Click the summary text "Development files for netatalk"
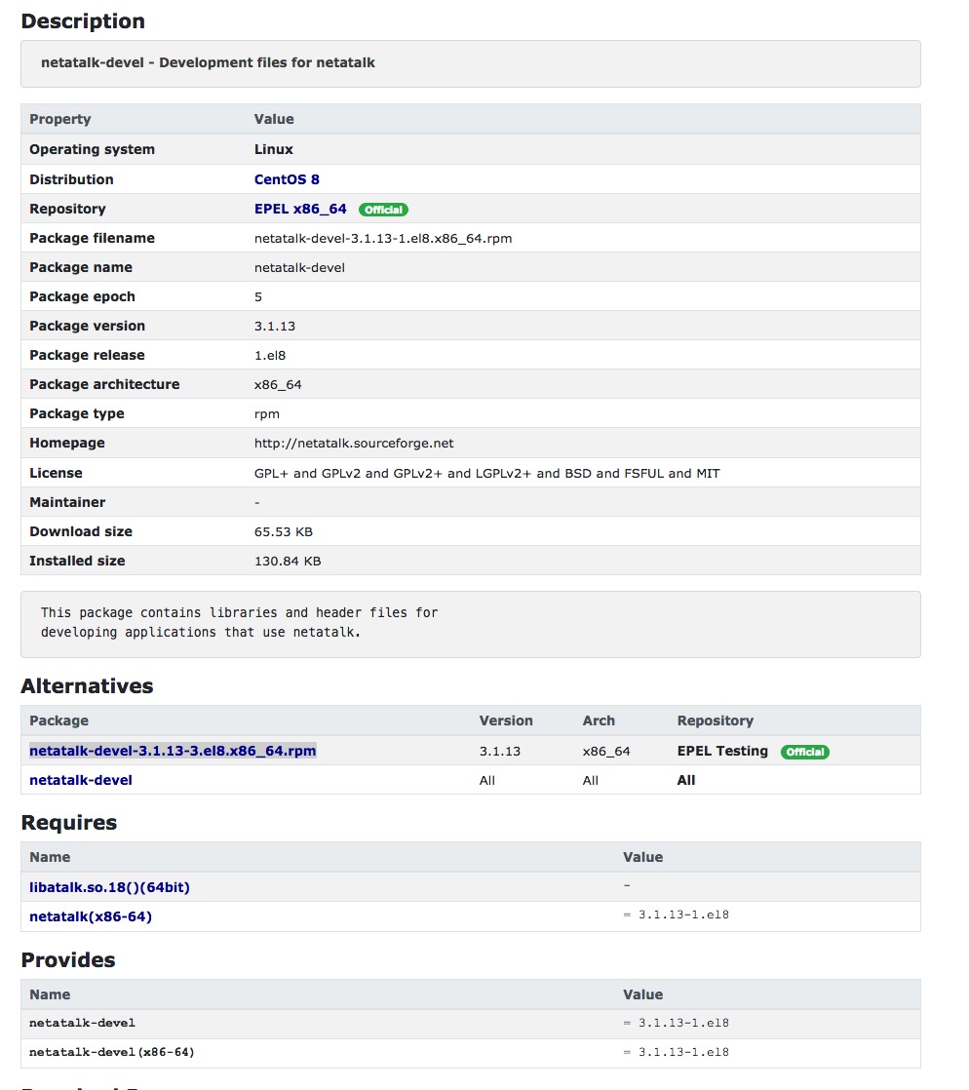The image size is (969, 1090). coord(266,62)
